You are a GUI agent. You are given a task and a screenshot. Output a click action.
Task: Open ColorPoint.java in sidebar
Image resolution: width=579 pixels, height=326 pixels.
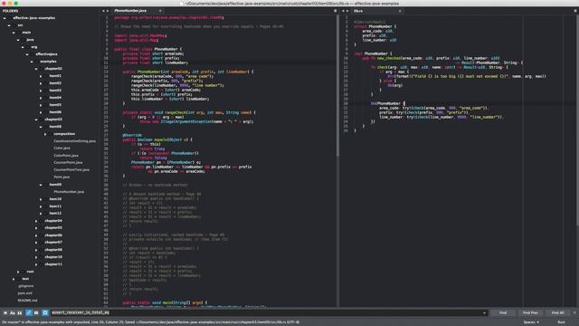tap(66, 155)
